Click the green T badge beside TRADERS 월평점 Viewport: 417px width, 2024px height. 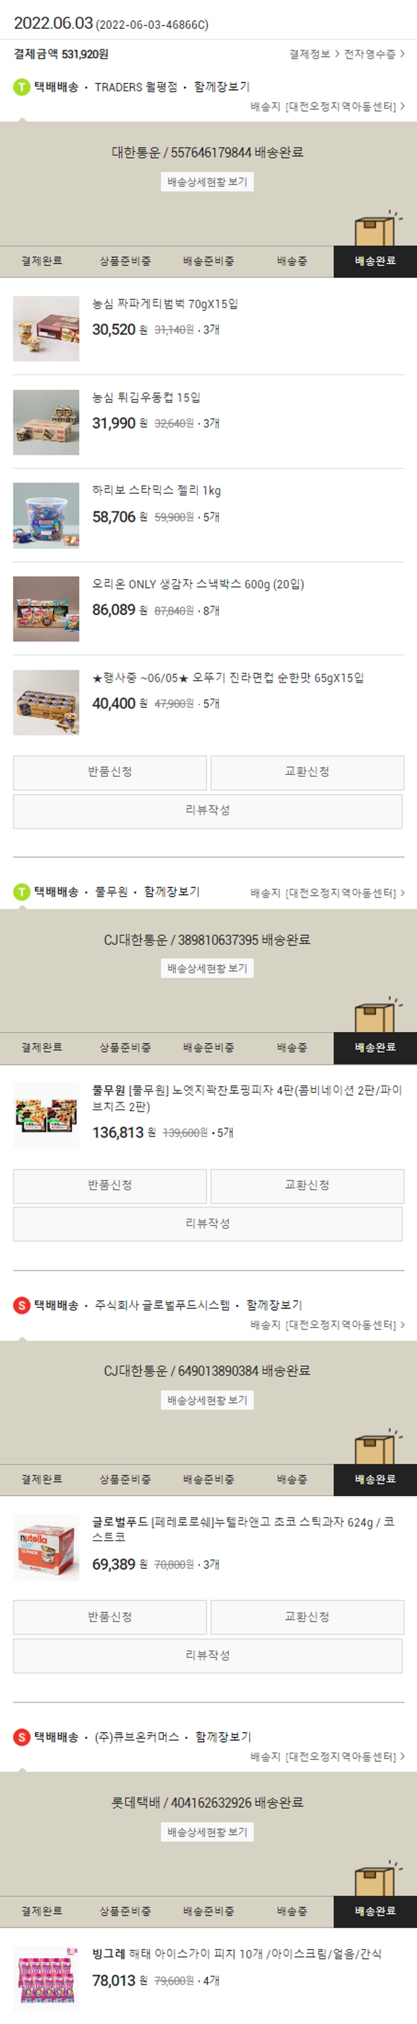click(22, 87)
